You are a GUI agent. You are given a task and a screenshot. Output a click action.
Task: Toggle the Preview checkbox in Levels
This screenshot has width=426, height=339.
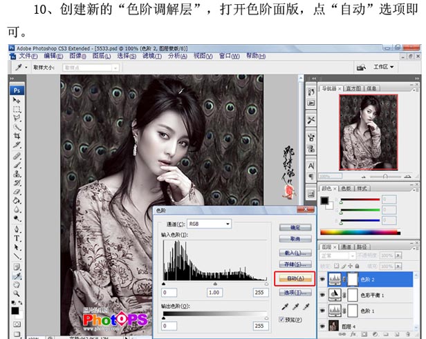point(281,320)
